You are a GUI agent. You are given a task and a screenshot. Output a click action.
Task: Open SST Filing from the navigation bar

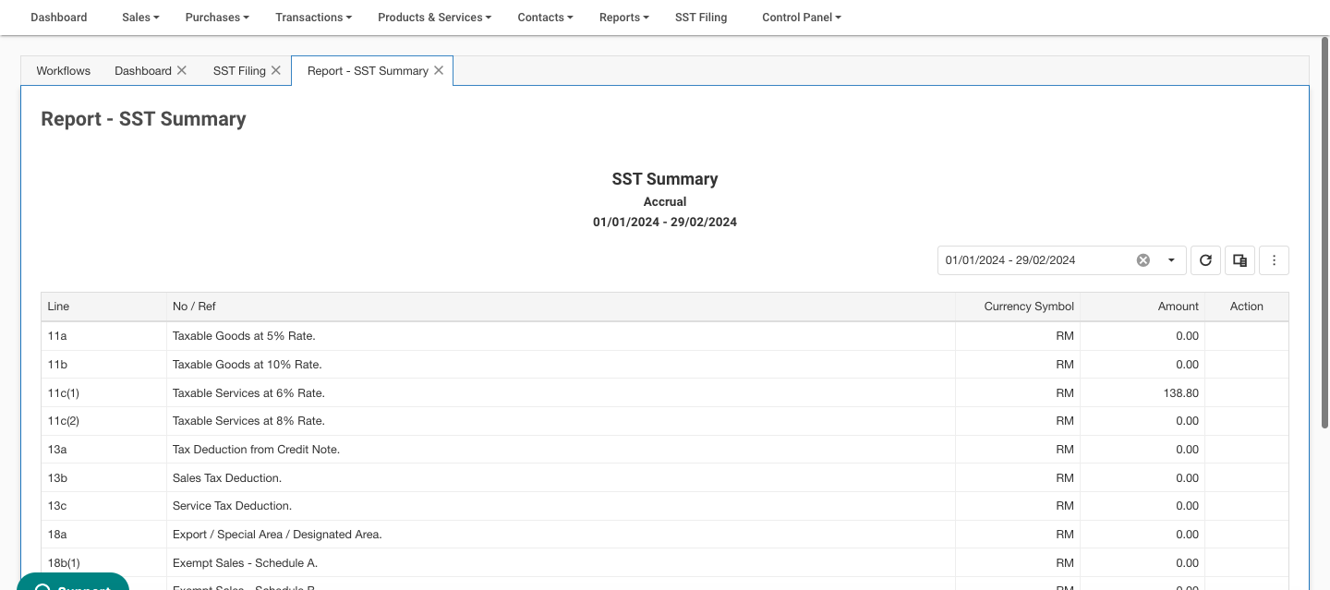click(x=701, y=18)
